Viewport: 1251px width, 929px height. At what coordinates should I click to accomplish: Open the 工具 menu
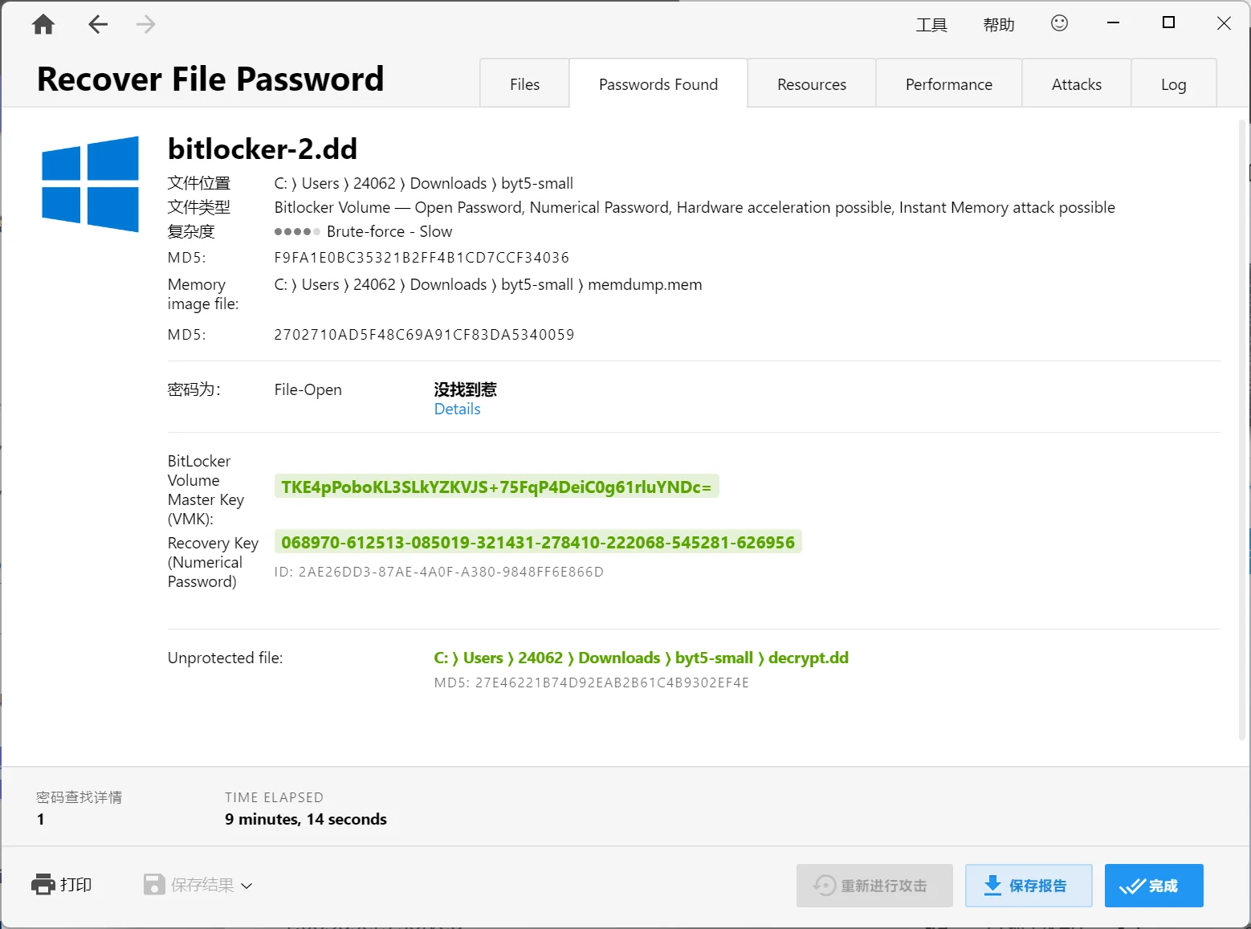click(x=931, y=25)
